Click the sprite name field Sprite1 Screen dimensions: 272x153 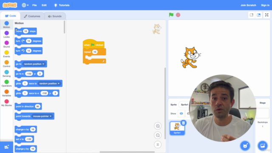(184, 105)
